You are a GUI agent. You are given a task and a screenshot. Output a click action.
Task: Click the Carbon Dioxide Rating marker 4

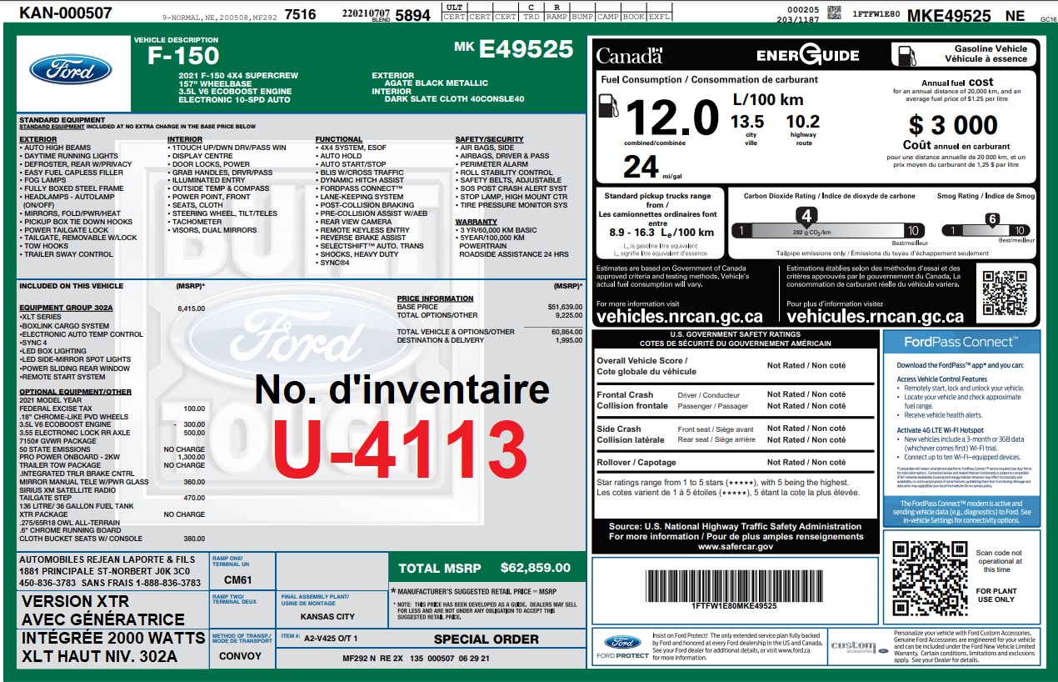tap(806, 214)
